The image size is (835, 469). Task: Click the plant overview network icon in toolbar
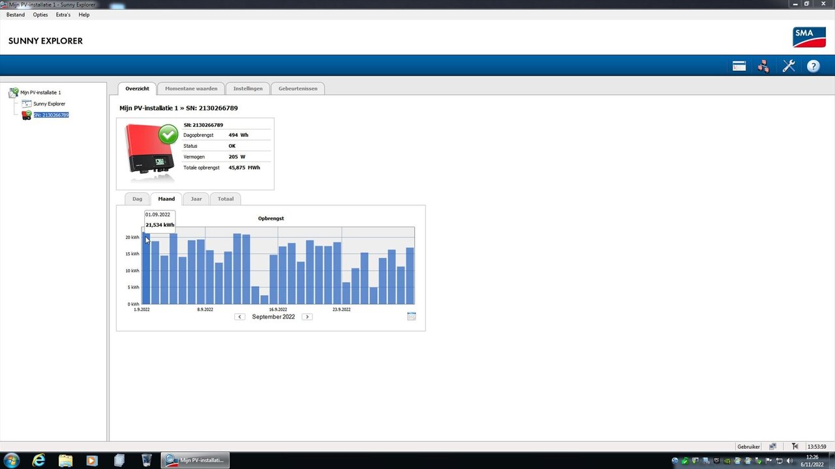point(763,65)
